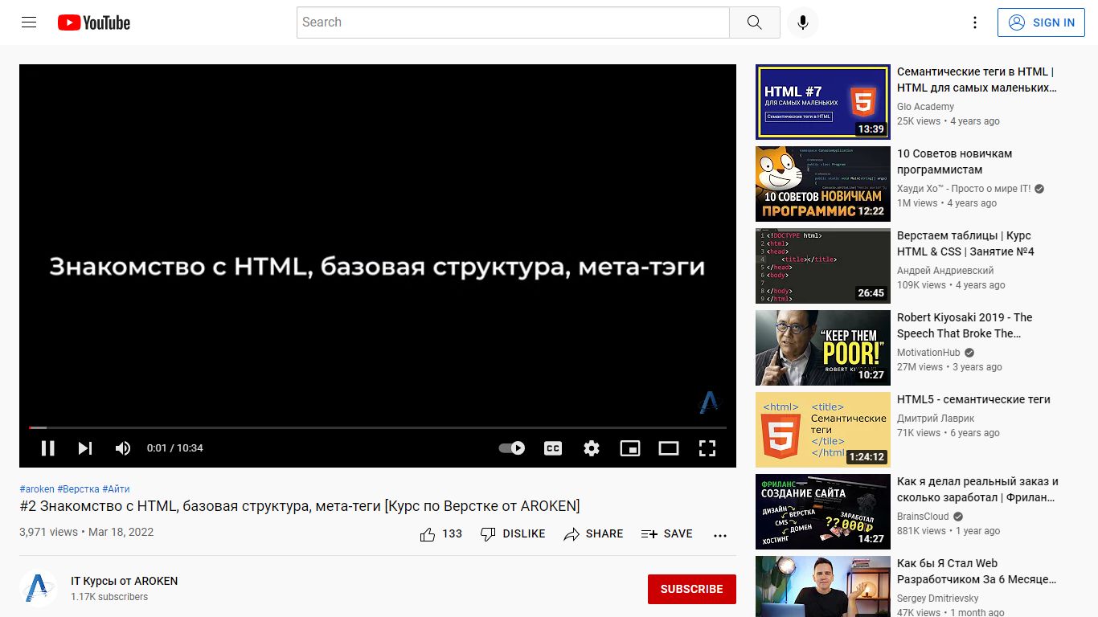Screen dimensions: 1098x617
Task: Skip to the next video
Action: coord(85,448)
